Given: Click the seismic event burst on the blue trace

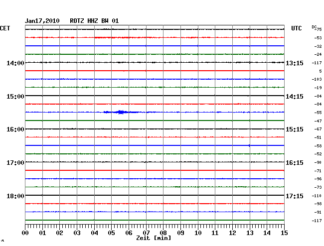Looking at the screenshot, I should click(121, 112).
